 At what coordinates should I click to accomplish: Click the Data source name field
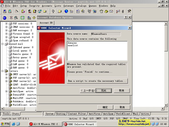[x=106, y=34]
